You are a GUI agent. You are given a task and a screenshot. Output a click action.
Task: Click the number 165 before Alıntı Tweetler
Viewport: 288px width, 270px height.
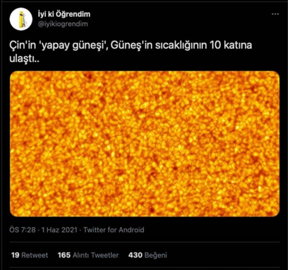pyautogui.click(x=64, y=255)
